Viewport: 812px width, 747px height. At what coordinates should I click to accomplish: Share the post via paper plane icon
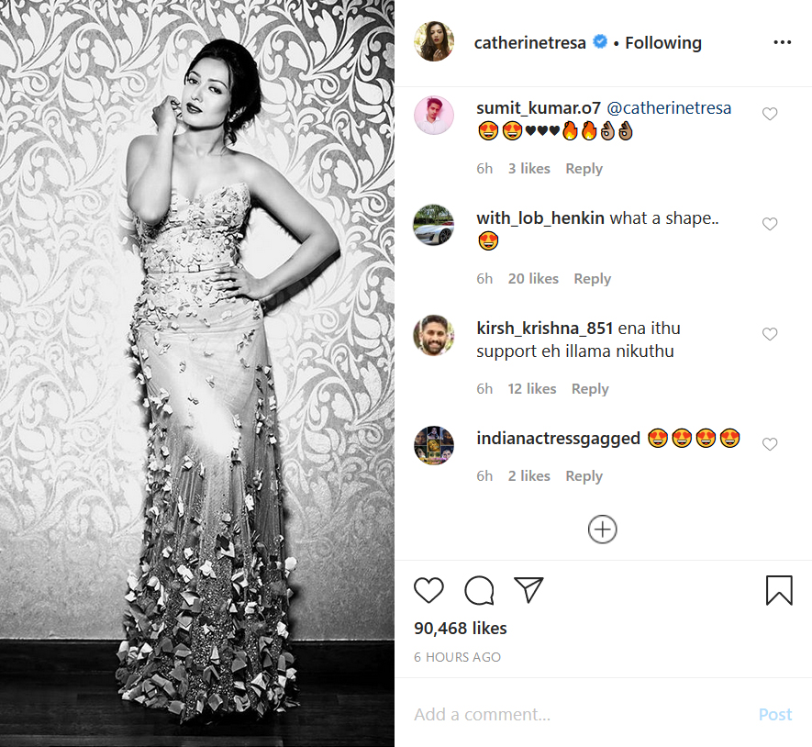[x=529, y=590]
